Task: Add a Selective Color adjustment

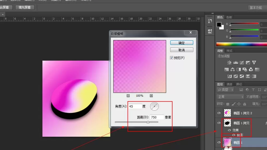Action: click(248, 76)
